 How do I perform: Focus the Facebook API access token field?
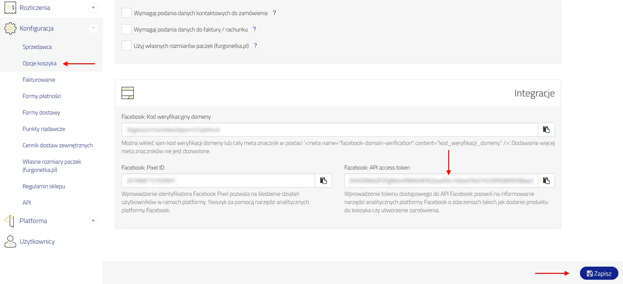441,181
